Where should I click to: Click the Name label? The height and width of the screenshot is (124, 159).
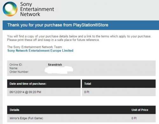[x=14, y=68]
